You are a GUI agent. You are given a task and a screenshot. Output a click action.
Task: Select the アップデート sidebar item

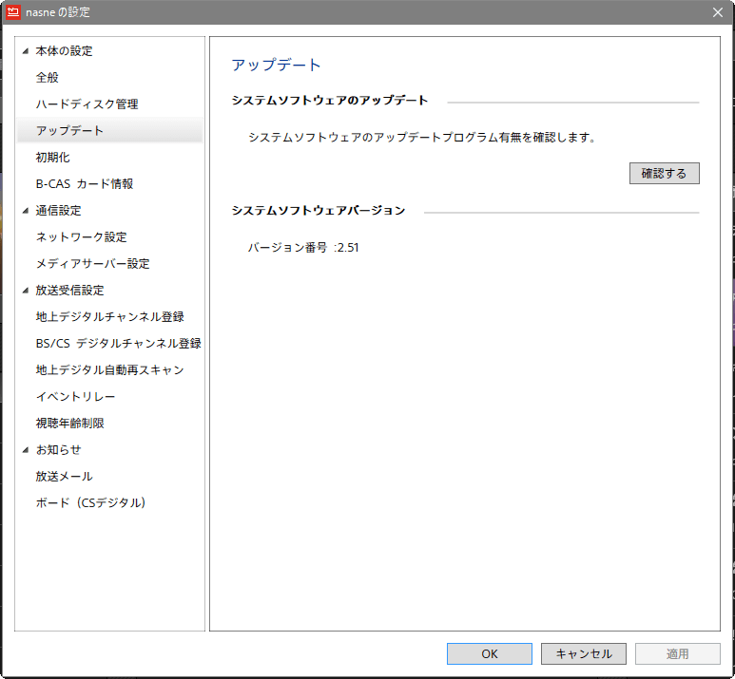[69, 131]
